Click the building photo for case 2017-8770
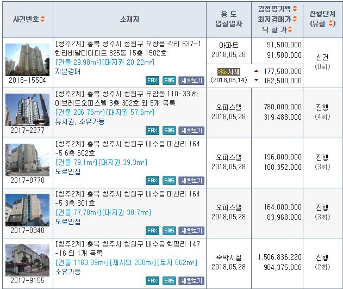This screenshot has height=289, width=343. tap(27, 159)
